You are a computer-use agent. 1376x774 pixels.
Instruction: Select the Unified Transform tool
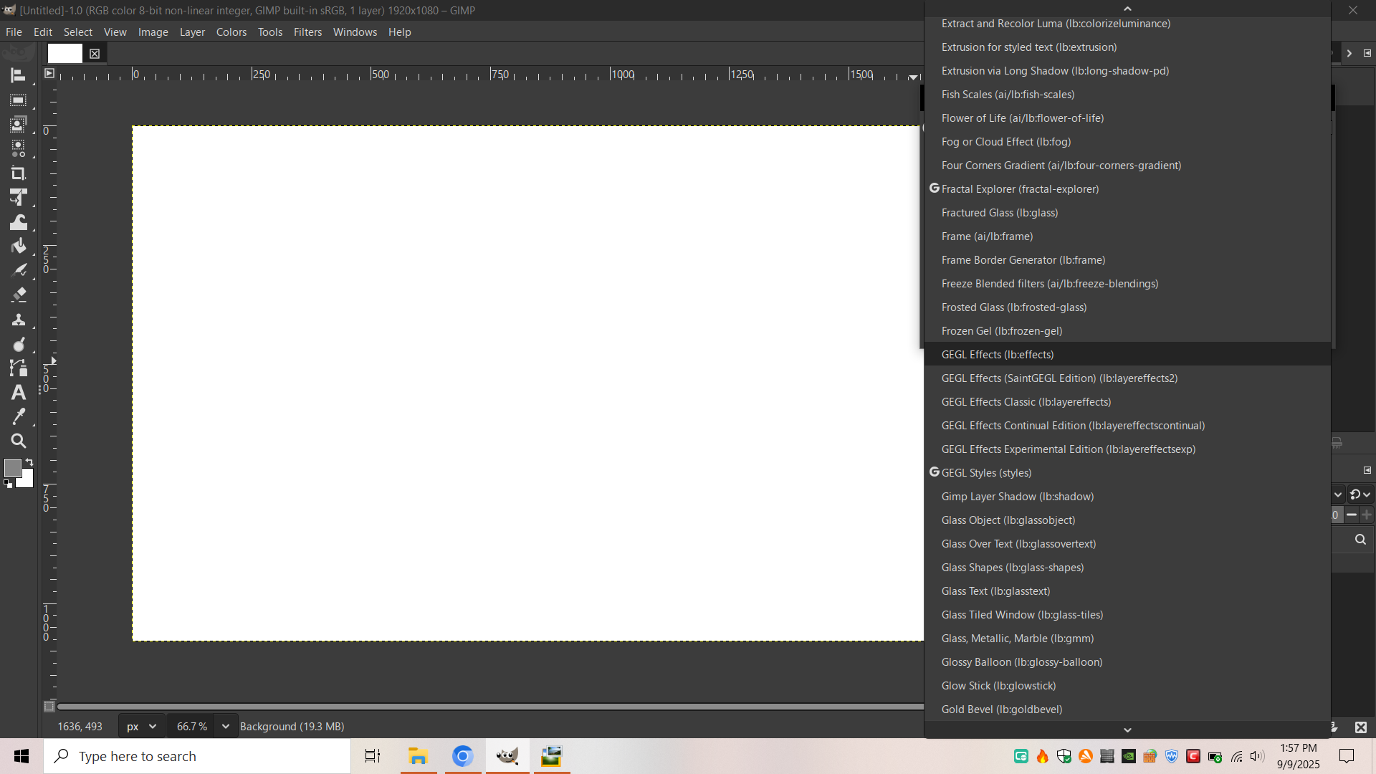(x=19, y=198)
